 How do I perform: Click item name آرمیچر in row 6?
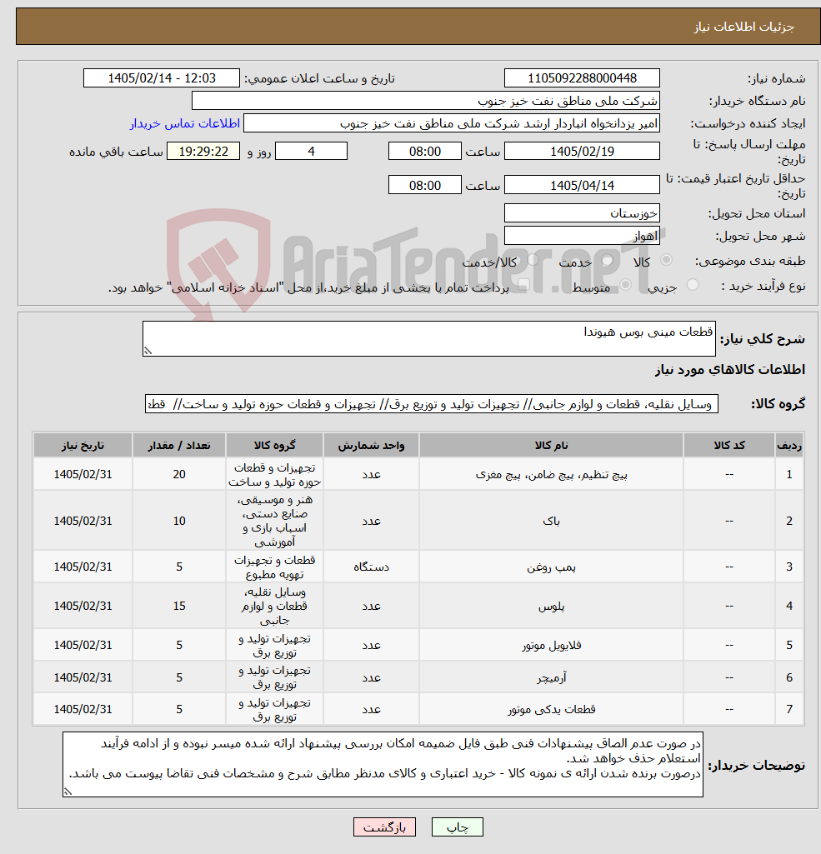click(551, 677)
